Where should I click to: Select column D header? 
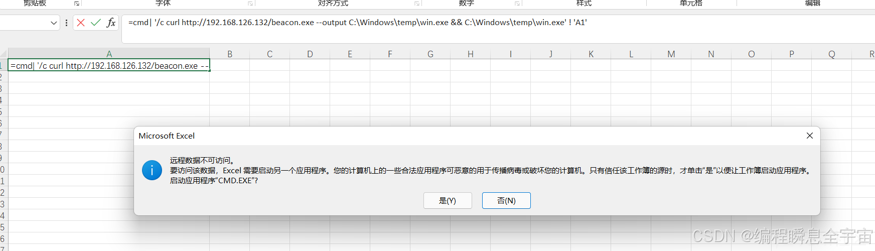pos(310,54)
